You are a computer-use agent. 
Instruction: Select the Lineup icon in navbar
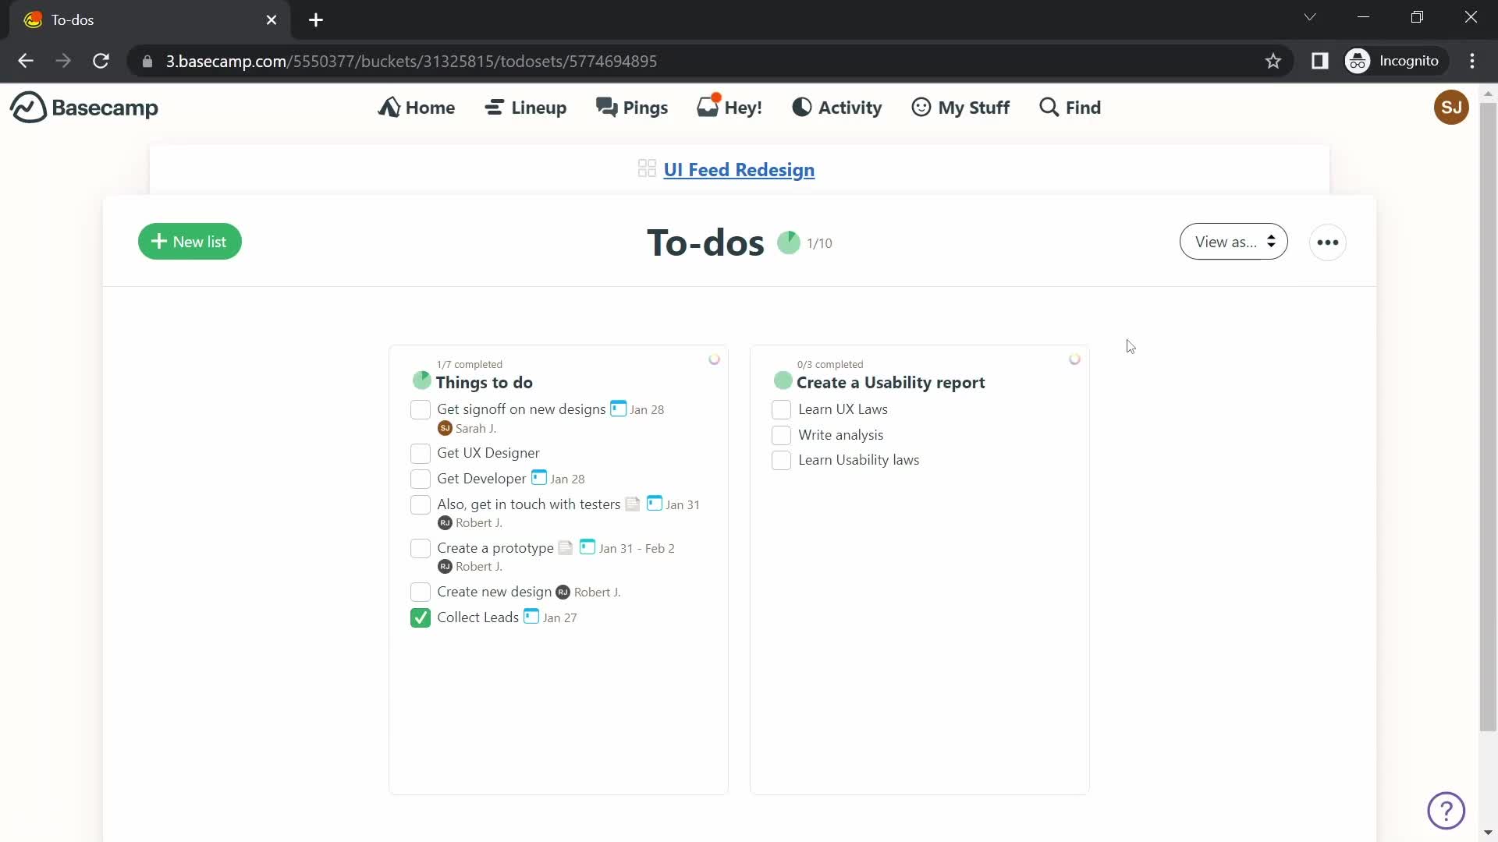click(x=494, y=107)
